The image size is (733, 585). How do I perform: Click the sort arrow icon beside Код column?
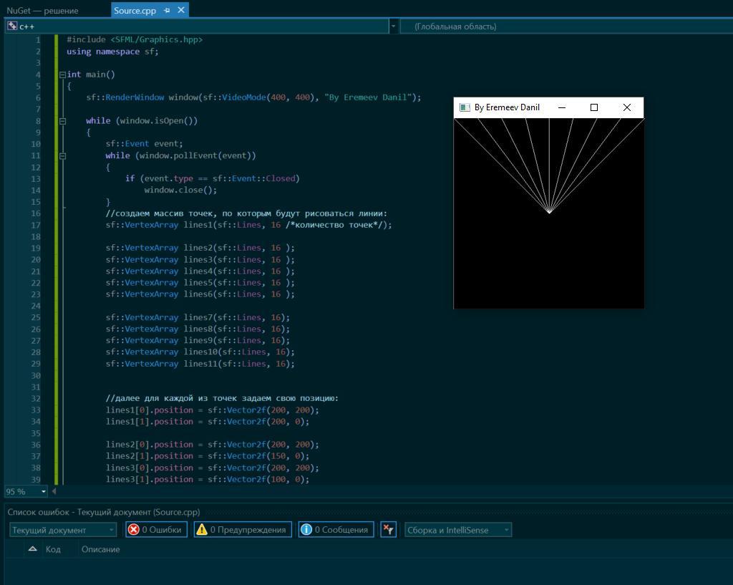coord(32,549)
